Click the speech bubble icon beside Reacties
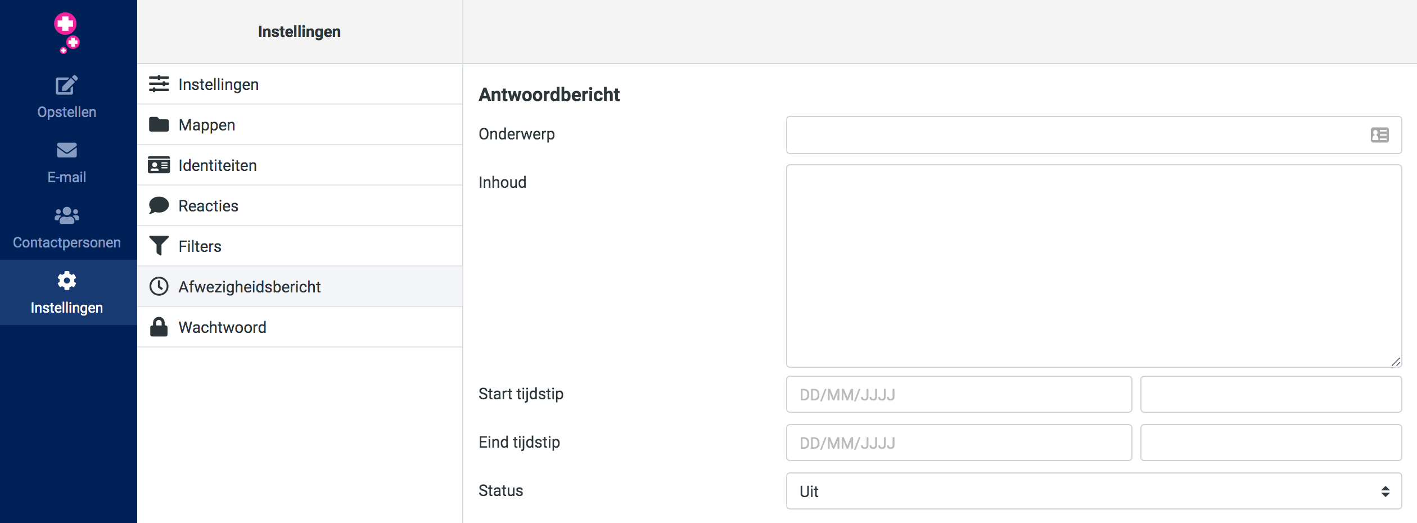The image size is (1417, 523). coord(159,205)
